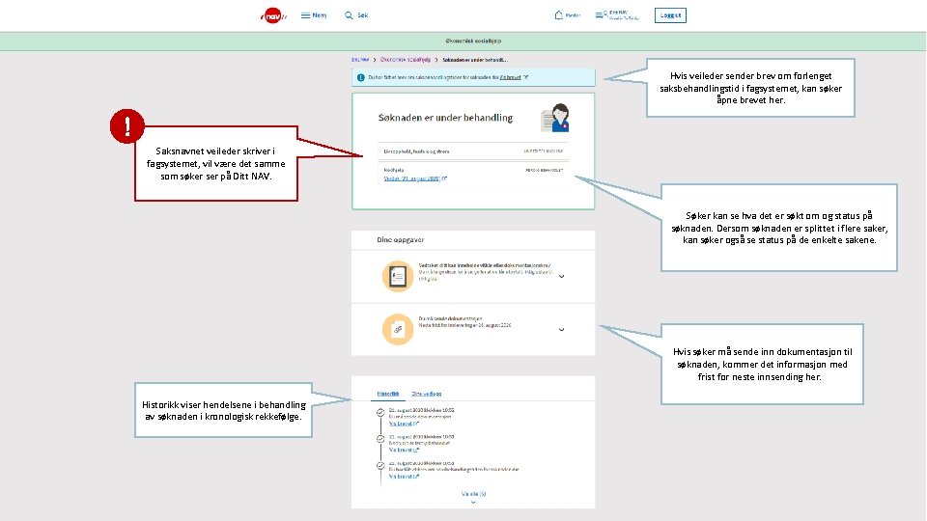Click the info icon in the blue alert
Image resolution: width=927 pixels, height=521 pixels.
pyautogui.click(x=360, y=77)
